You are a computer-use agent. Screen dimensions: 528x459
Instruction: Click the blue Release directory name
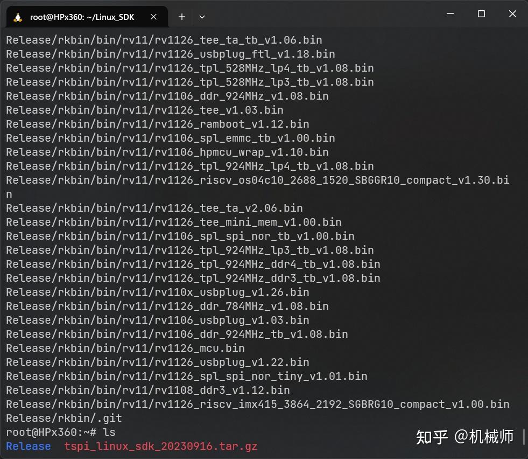[28, 446]
